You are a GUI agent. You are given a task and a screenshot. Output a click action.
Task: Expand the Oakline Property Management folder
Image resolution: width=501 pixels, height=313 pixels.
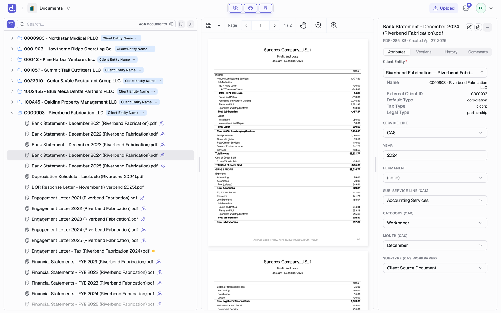point(12,102)
